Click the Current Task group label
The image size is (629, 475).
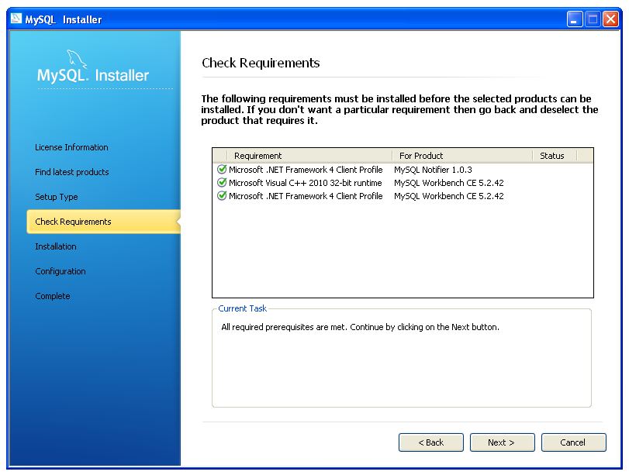pos(242,308)
